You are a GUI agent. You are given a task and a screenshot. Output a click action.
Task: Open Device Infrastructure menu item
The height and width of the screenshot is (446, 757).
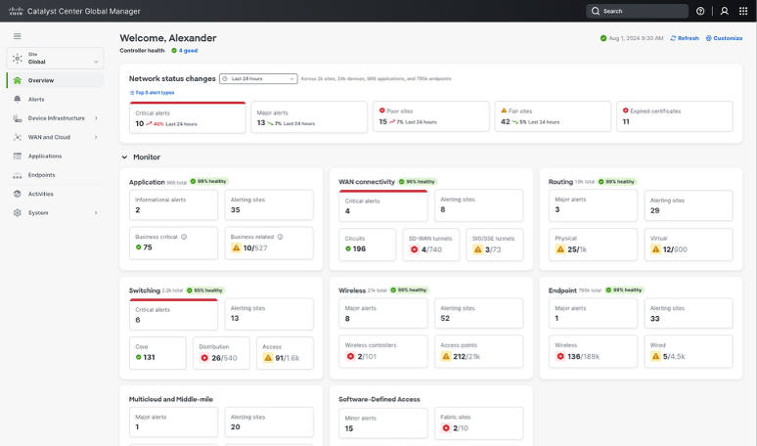(x=55, y=118)
